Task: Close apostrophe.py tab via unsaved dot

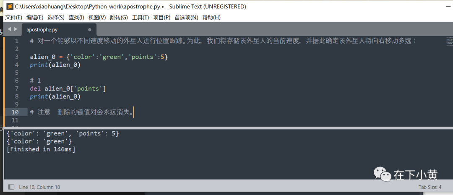Action: point(90,29)
